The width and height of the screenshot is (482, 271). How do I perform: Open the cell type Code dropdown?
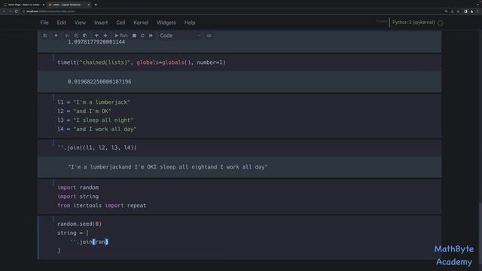(180, 35)
